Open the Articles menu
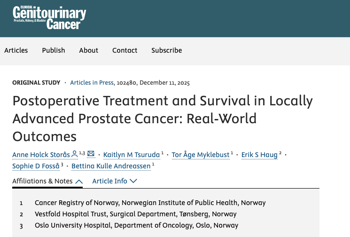350x237 pixels. pos(16,50)
